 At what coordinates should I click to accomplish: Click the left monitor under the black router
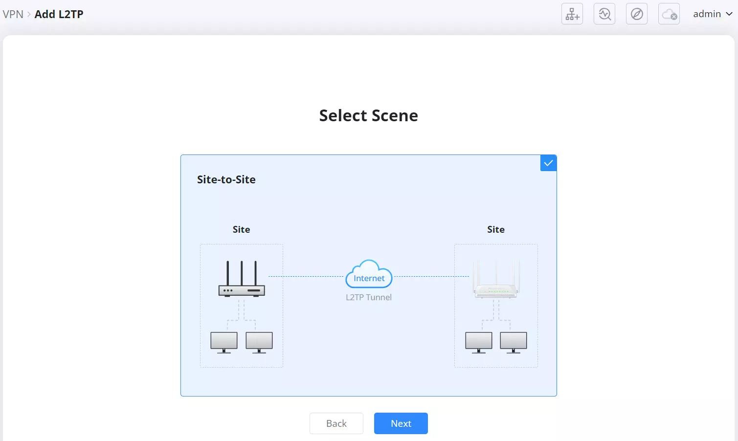tap(224, 342)
